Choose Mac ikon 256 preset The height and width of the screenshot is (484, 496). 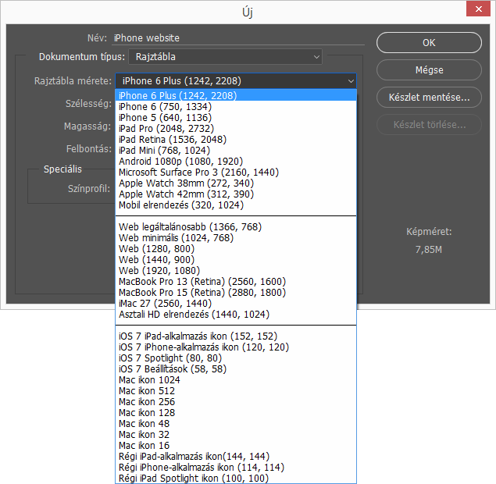(x=236, y=402)
